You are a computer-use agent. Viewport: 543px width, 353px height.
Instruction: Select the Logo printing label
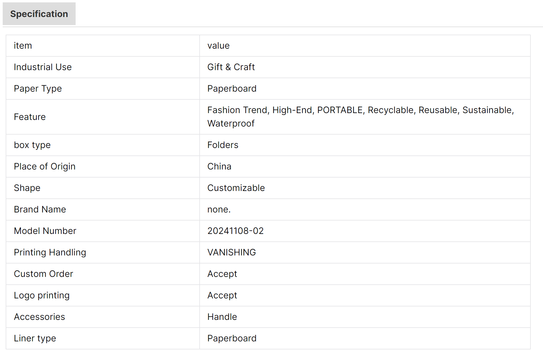[x=42, y=295]
